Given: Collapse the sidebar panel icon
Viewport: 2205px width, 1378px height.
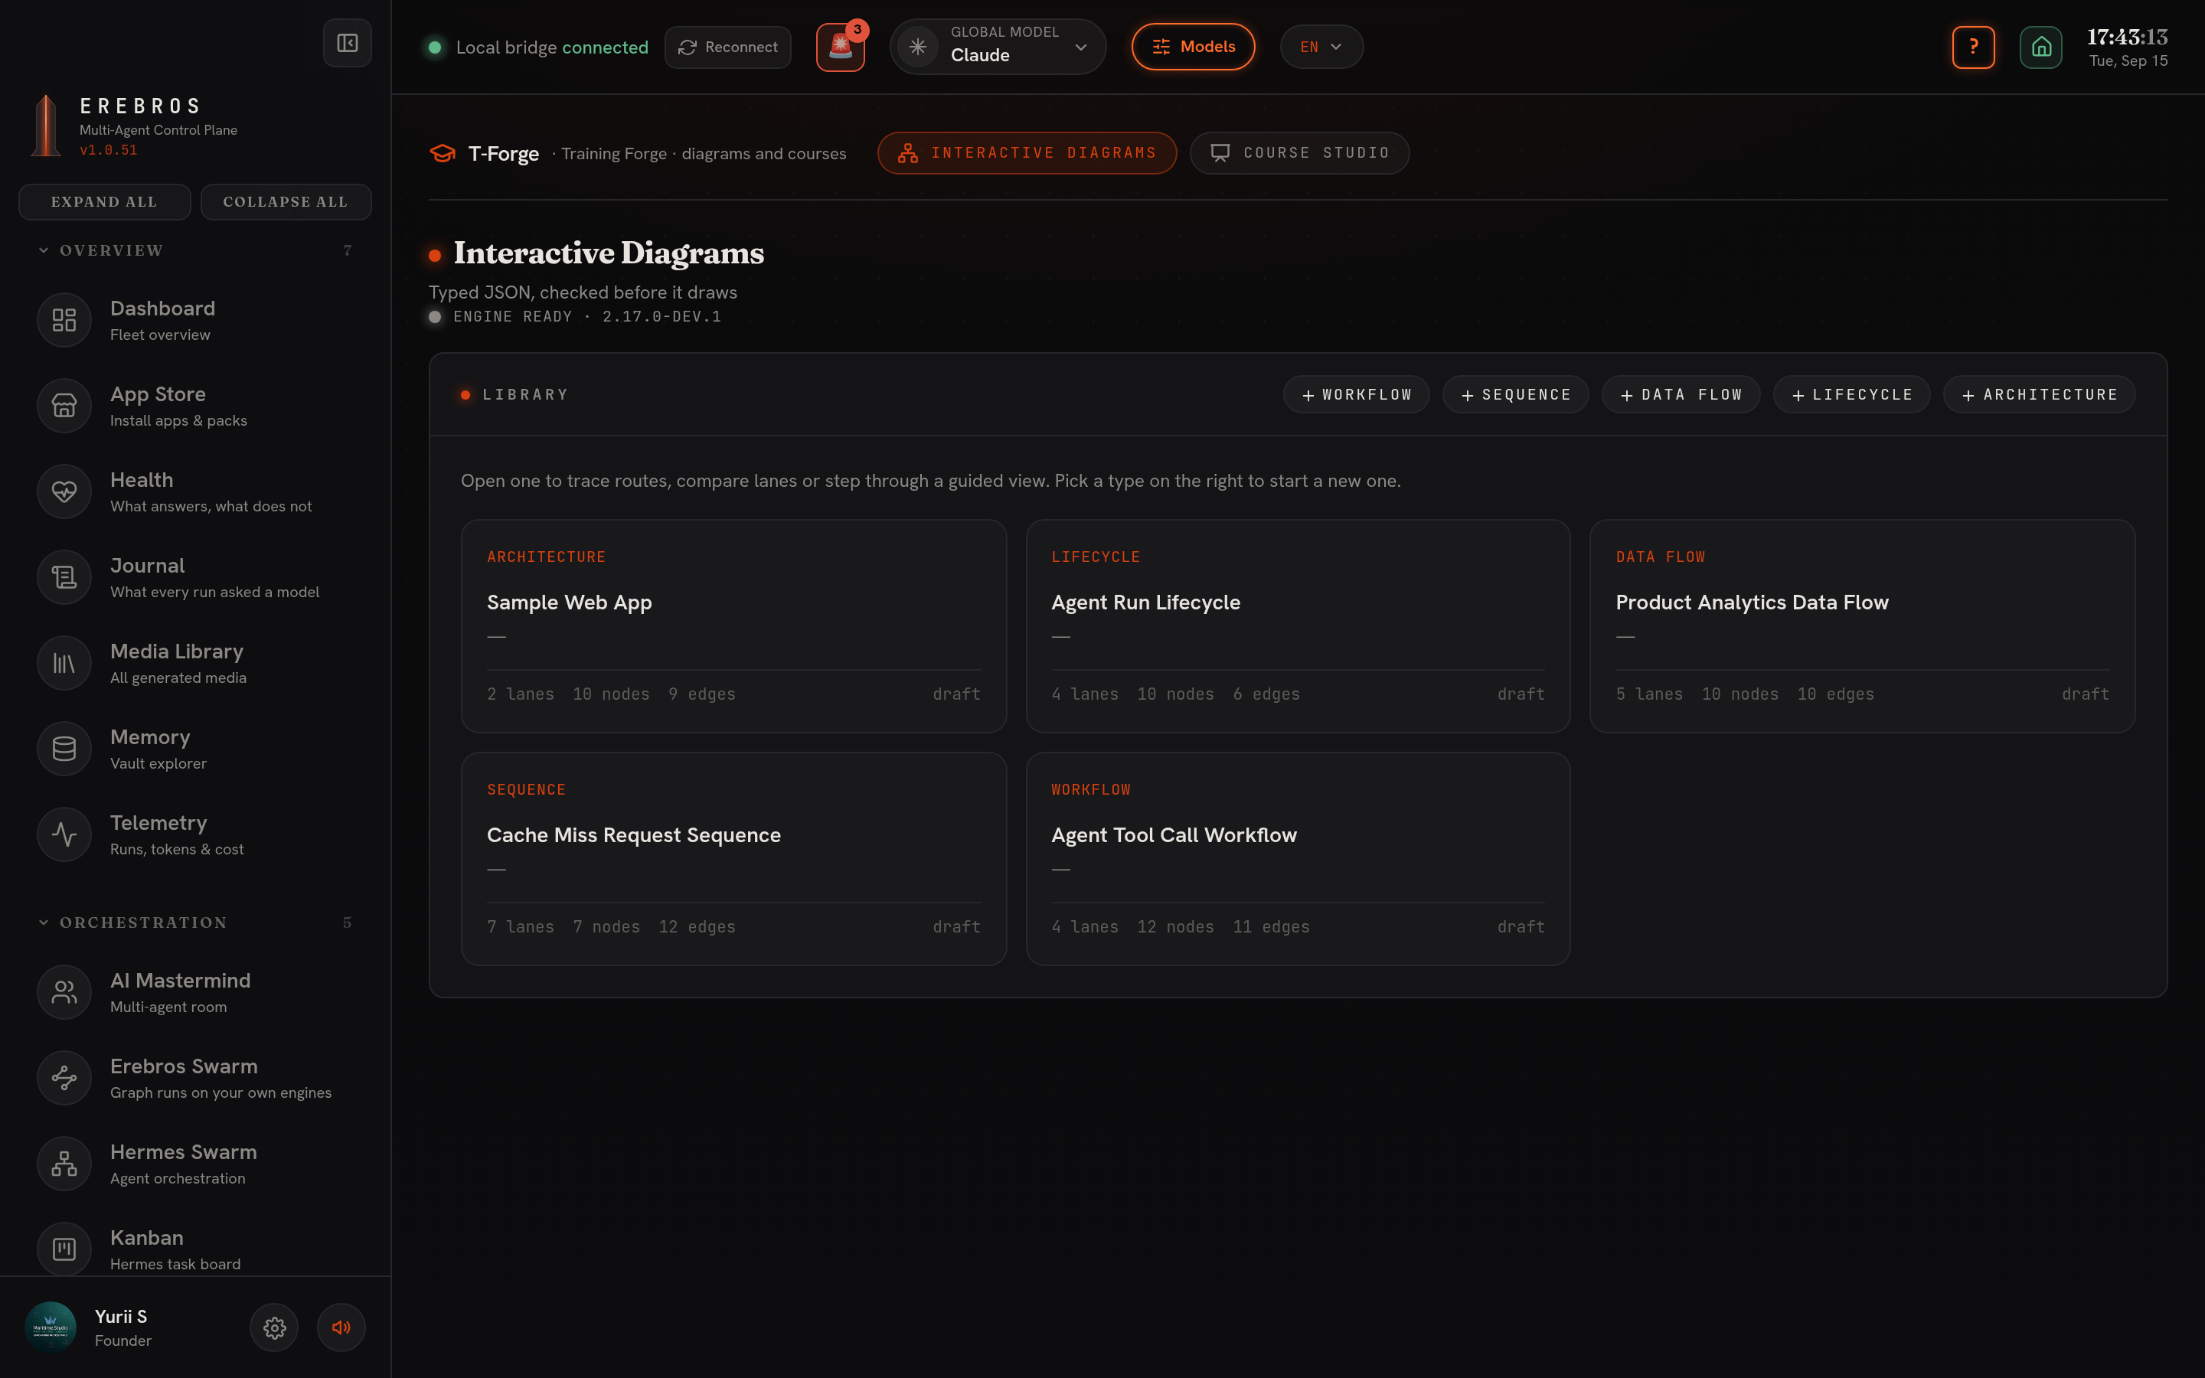Looking at the screenshot, I should [347, 43].
